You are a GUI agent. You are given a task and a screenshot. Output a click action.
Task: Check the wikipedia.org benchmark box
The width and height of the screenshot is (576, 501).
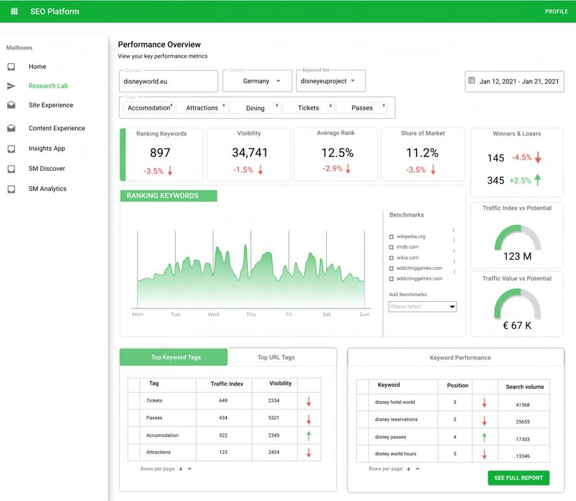pyautogui.click(x=391, y=237)
